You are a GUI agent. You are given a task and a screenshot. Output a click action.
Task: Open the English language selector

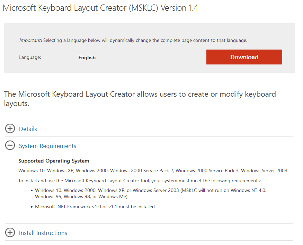pos(87,58)
